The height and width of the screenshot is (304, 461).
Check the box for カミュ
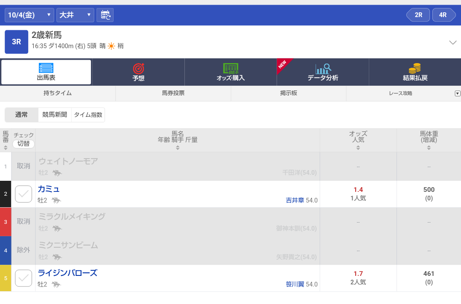click(23, 194)
